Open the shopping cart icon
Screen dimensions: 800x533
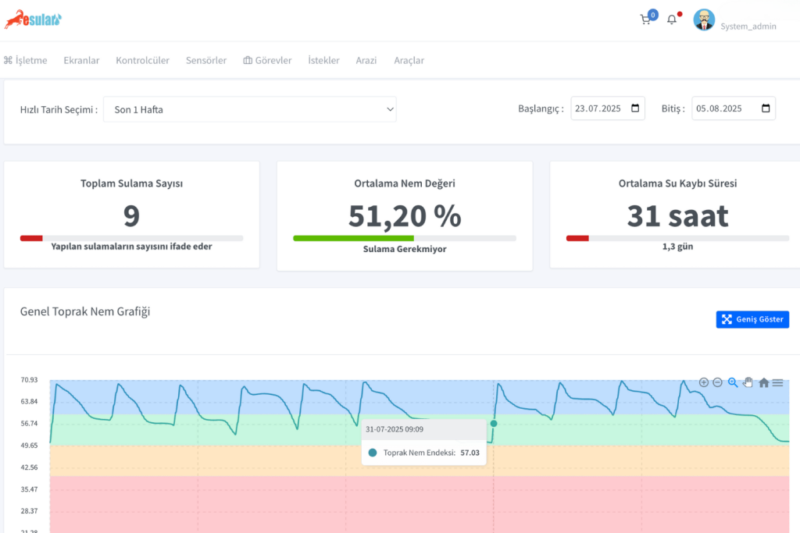tap(645, 20)
